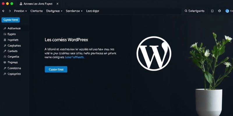The image size is (233, 116).
Task: Select the browser tab beginning with Annee
Action: (x=39, y=4)
